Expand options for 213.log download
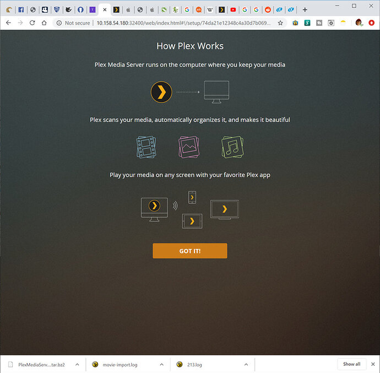This screenshot has width=380, height=373. (246, 365)
